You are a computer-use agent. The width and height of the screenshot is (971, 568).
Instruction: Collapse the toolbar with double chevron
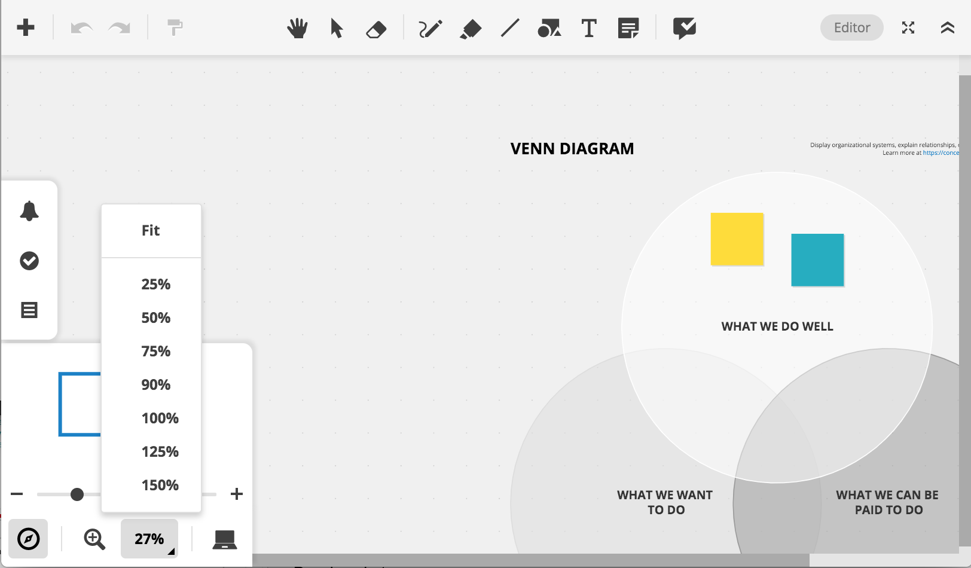pos(948,28)
